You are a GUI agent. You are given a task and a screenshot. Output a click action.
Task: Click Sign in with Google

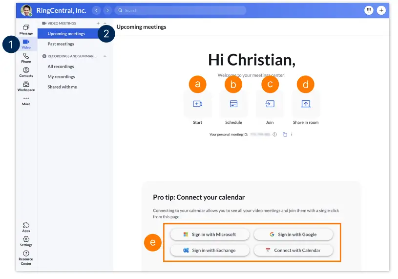point(293,234)
